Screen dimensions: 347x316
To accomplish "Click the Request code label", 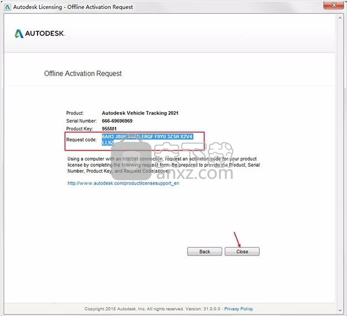I will pyautogui.click(x=81, y=140).
